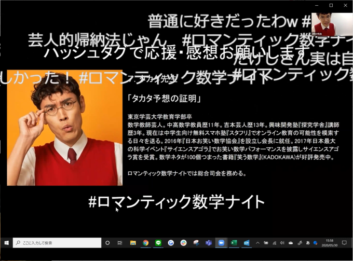Open the Slack app on taskbar
353x261 pixels.
(183, 243)
